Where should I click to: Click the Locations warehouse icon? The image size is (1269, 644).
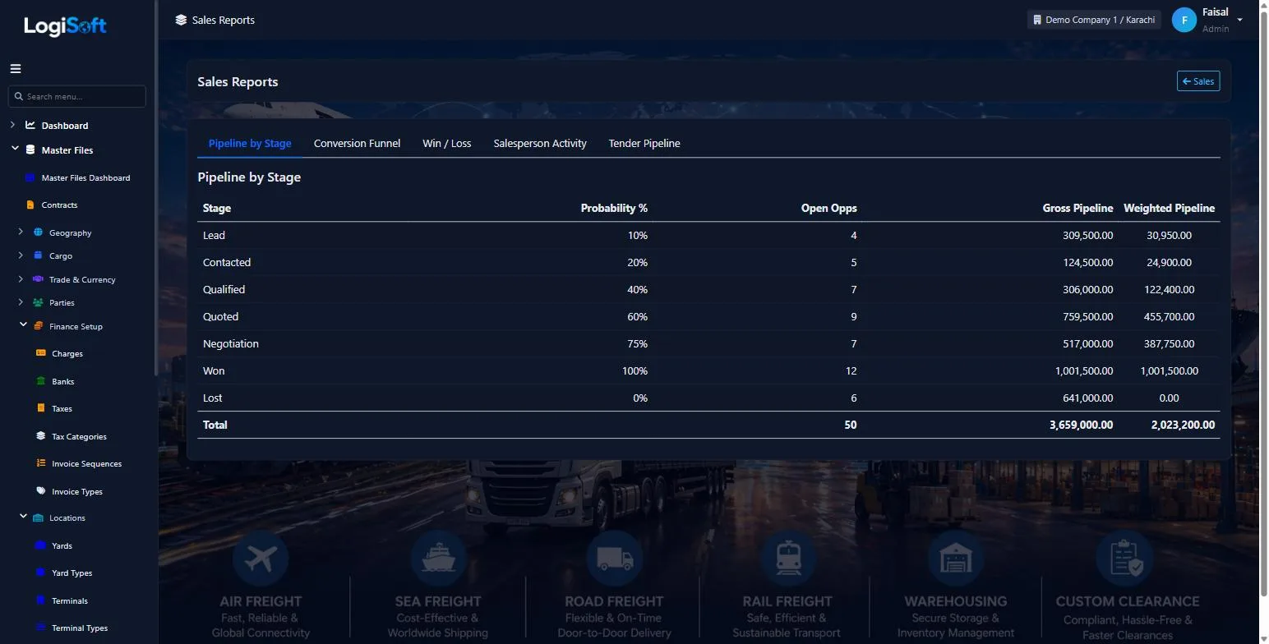(38, 517)
